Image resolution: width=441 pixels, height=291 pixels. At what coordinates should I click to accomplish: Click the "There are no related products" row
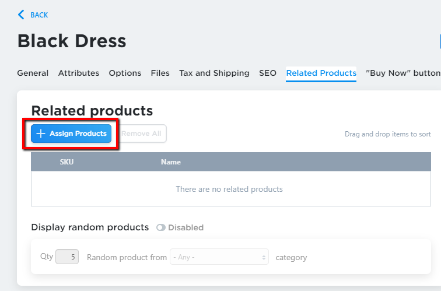click(229, 189)
